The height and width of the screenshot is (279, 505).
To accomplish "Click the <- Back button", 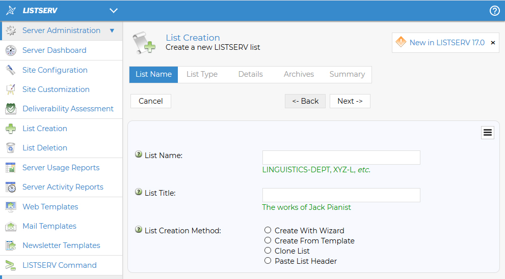I will click(305, 101).
